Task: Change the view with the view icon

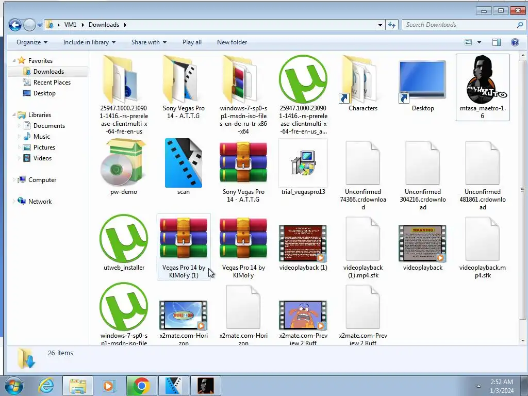Action: point(468,42)
